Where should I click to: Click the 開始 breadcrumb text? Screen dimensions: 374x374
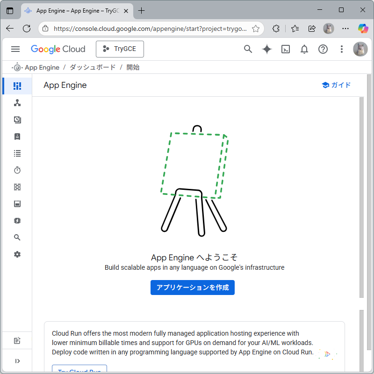[x=133, y=67]
